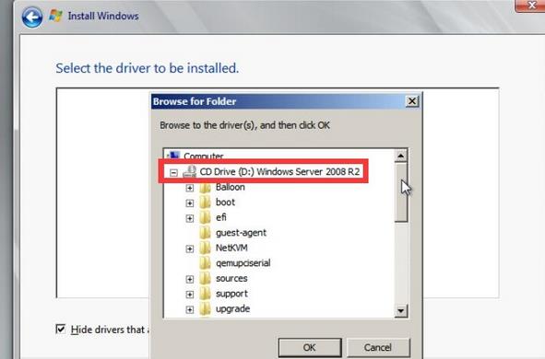The width and height of the screenshot is (545, 359).
Task: Select the Balloon folder name
Action: coord(231,187)
